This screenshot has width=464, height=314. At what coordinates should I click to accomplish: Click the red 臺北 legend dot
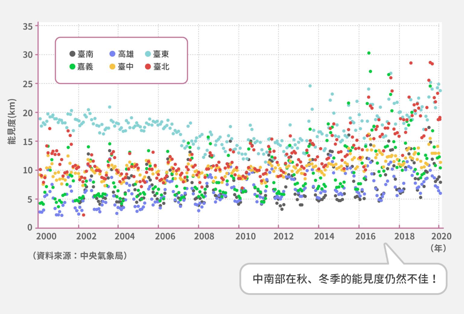(148, 67)
